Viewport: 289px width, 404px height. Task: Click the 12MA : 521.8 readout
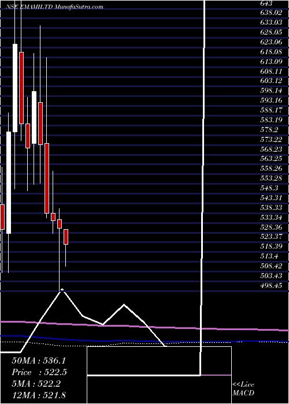[39, 395]
